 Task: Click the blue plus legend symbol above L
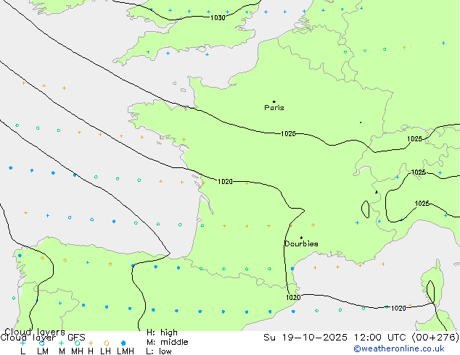click(x=22, y=343)
